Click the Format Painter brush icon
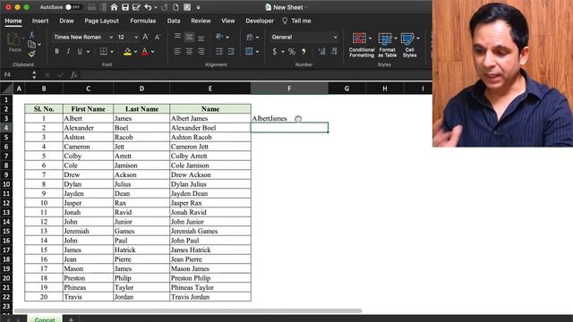The image size is (573, 322). [32, 54]
